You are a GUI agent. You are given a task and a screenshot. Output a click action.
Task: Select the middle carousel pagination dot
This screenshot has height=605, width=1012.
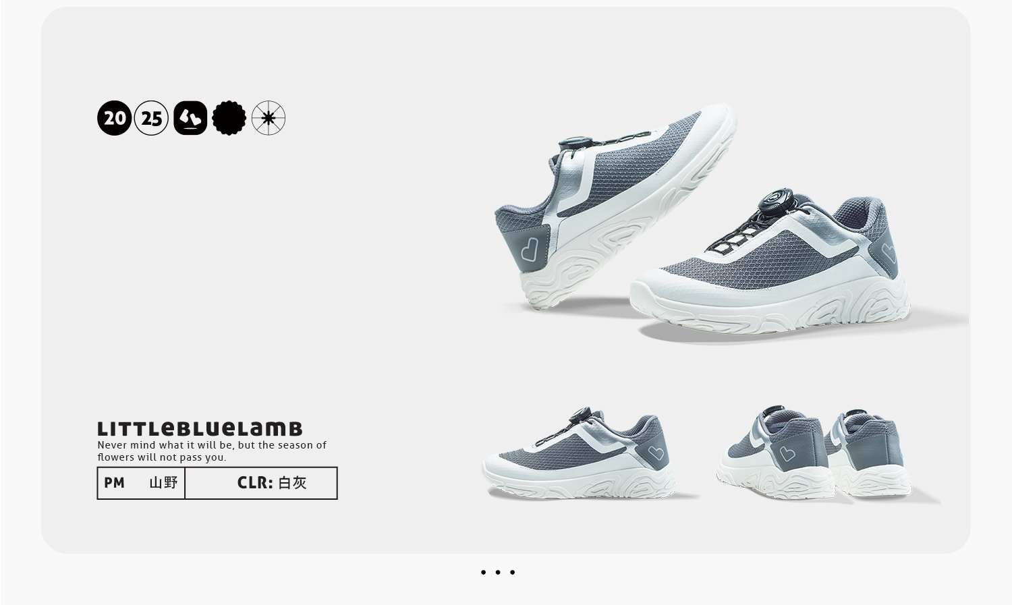[498, 572]
